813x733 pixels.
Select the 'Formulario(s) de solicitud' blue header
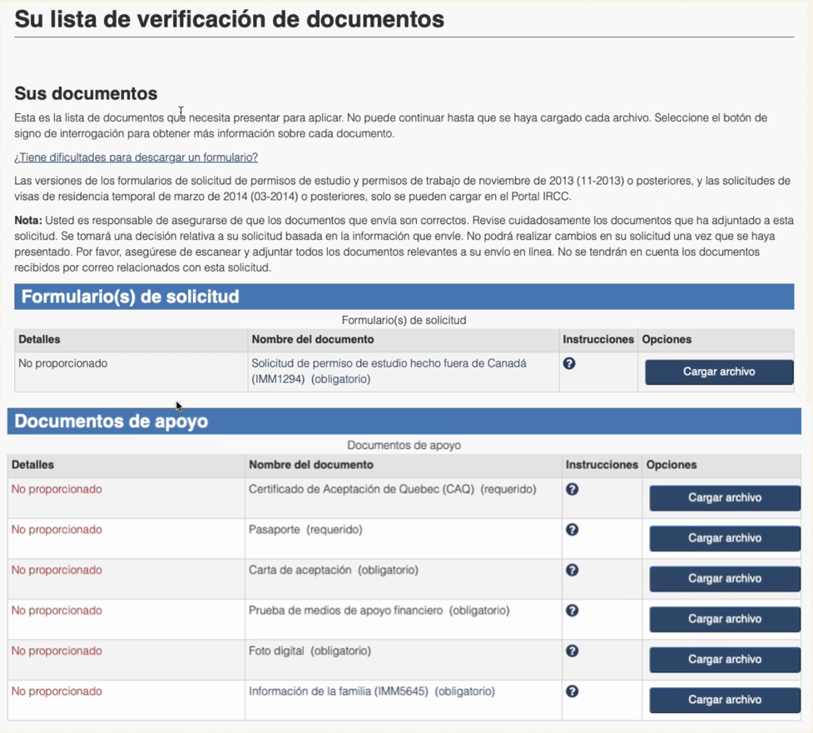[x=131, y=297]
